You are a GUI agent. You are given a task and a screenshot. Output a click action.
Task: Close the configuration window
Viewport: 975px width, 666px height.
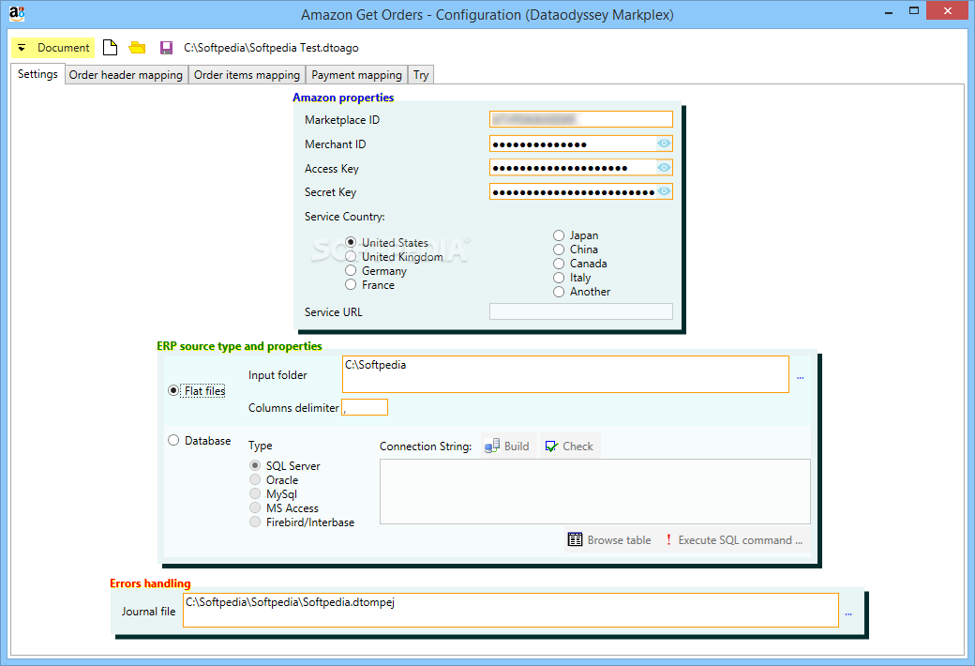coord(948,10)
